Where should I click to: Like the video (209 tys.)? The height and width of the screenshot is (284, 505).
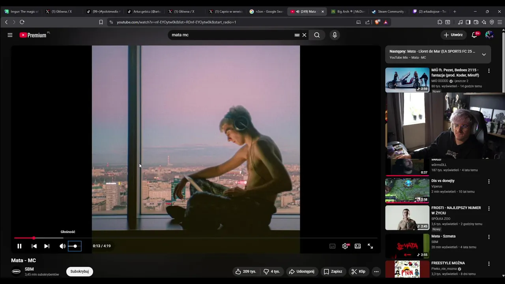click(x=246, y=271)
